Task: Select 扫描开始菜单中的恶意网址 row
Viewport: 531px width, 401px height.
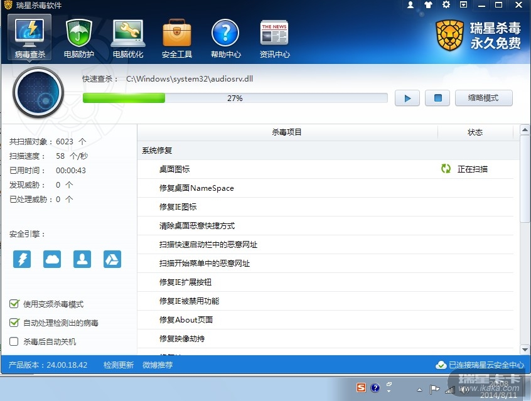Action: pos(325,263)
